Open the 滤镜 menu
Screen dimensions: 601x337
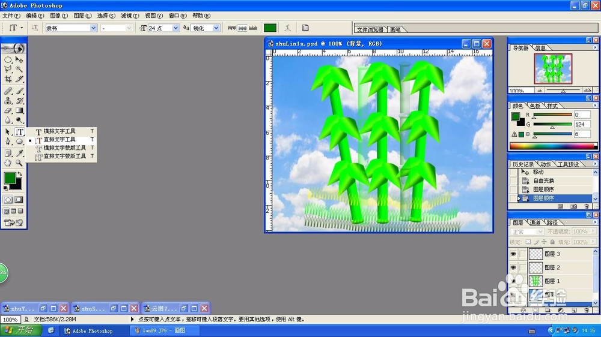130,16
